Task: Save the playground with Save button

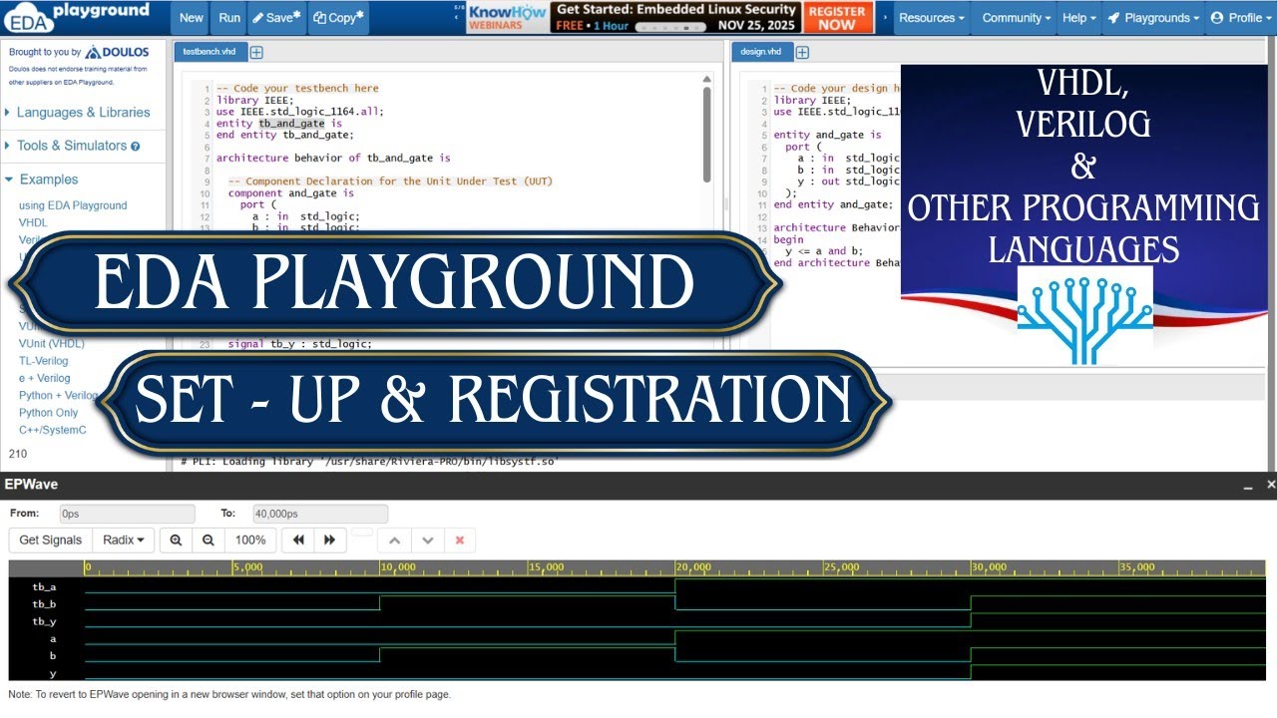Action: tap(276, 18)
